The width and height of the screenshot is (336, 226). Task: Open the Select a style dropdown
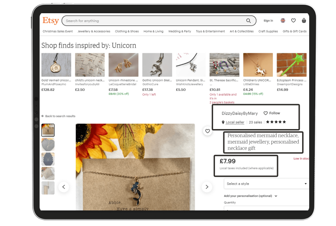(x=266, y=184)
